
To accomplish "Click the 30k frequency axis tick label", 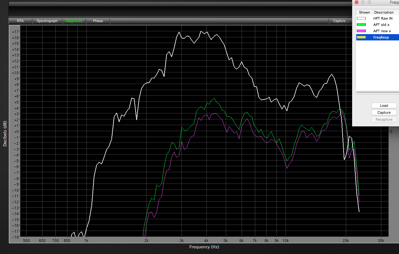I will 381,240.
